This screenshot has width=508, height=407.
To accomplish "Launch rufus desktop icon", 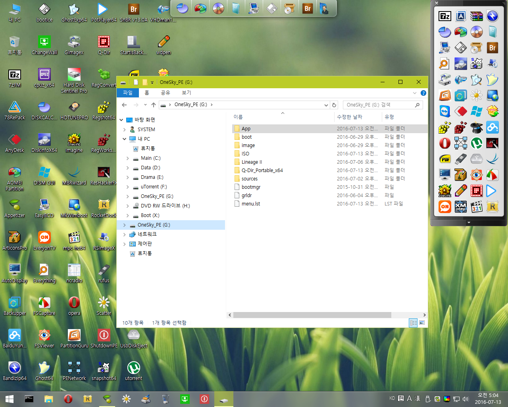I will (x=104, y=273).
